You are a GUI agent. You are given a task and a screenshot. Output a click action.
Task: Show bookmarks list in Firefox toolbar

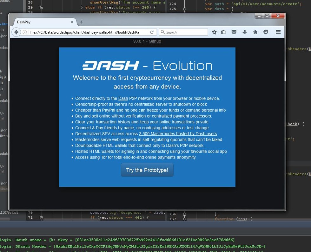(223, 32)
